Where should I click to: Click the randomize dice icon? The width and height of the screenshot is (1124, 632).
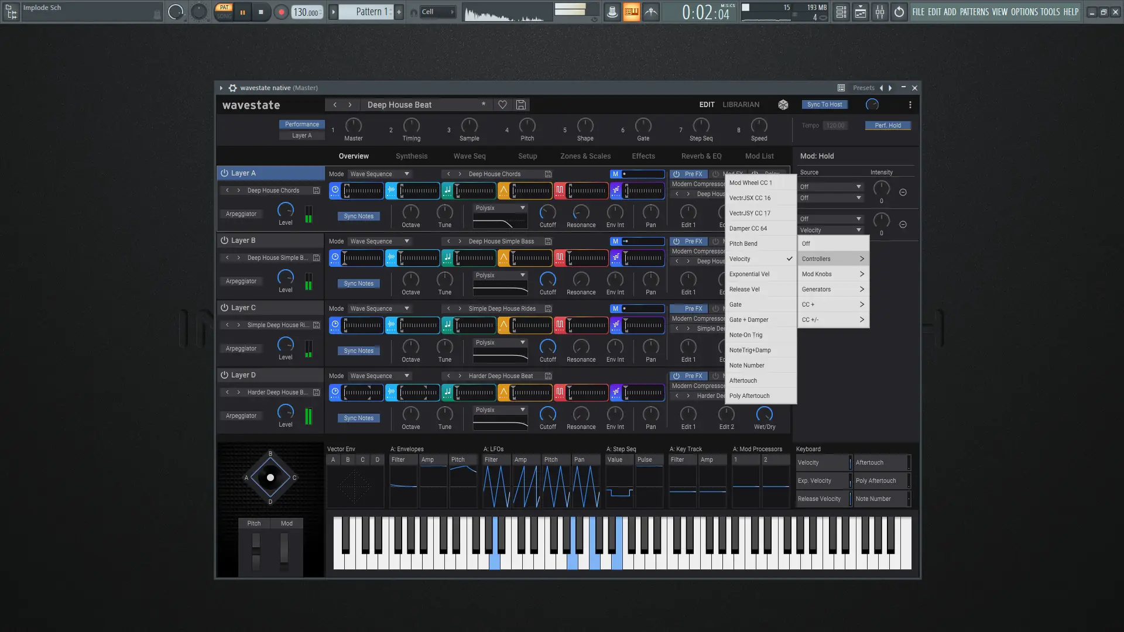(783, 105)
